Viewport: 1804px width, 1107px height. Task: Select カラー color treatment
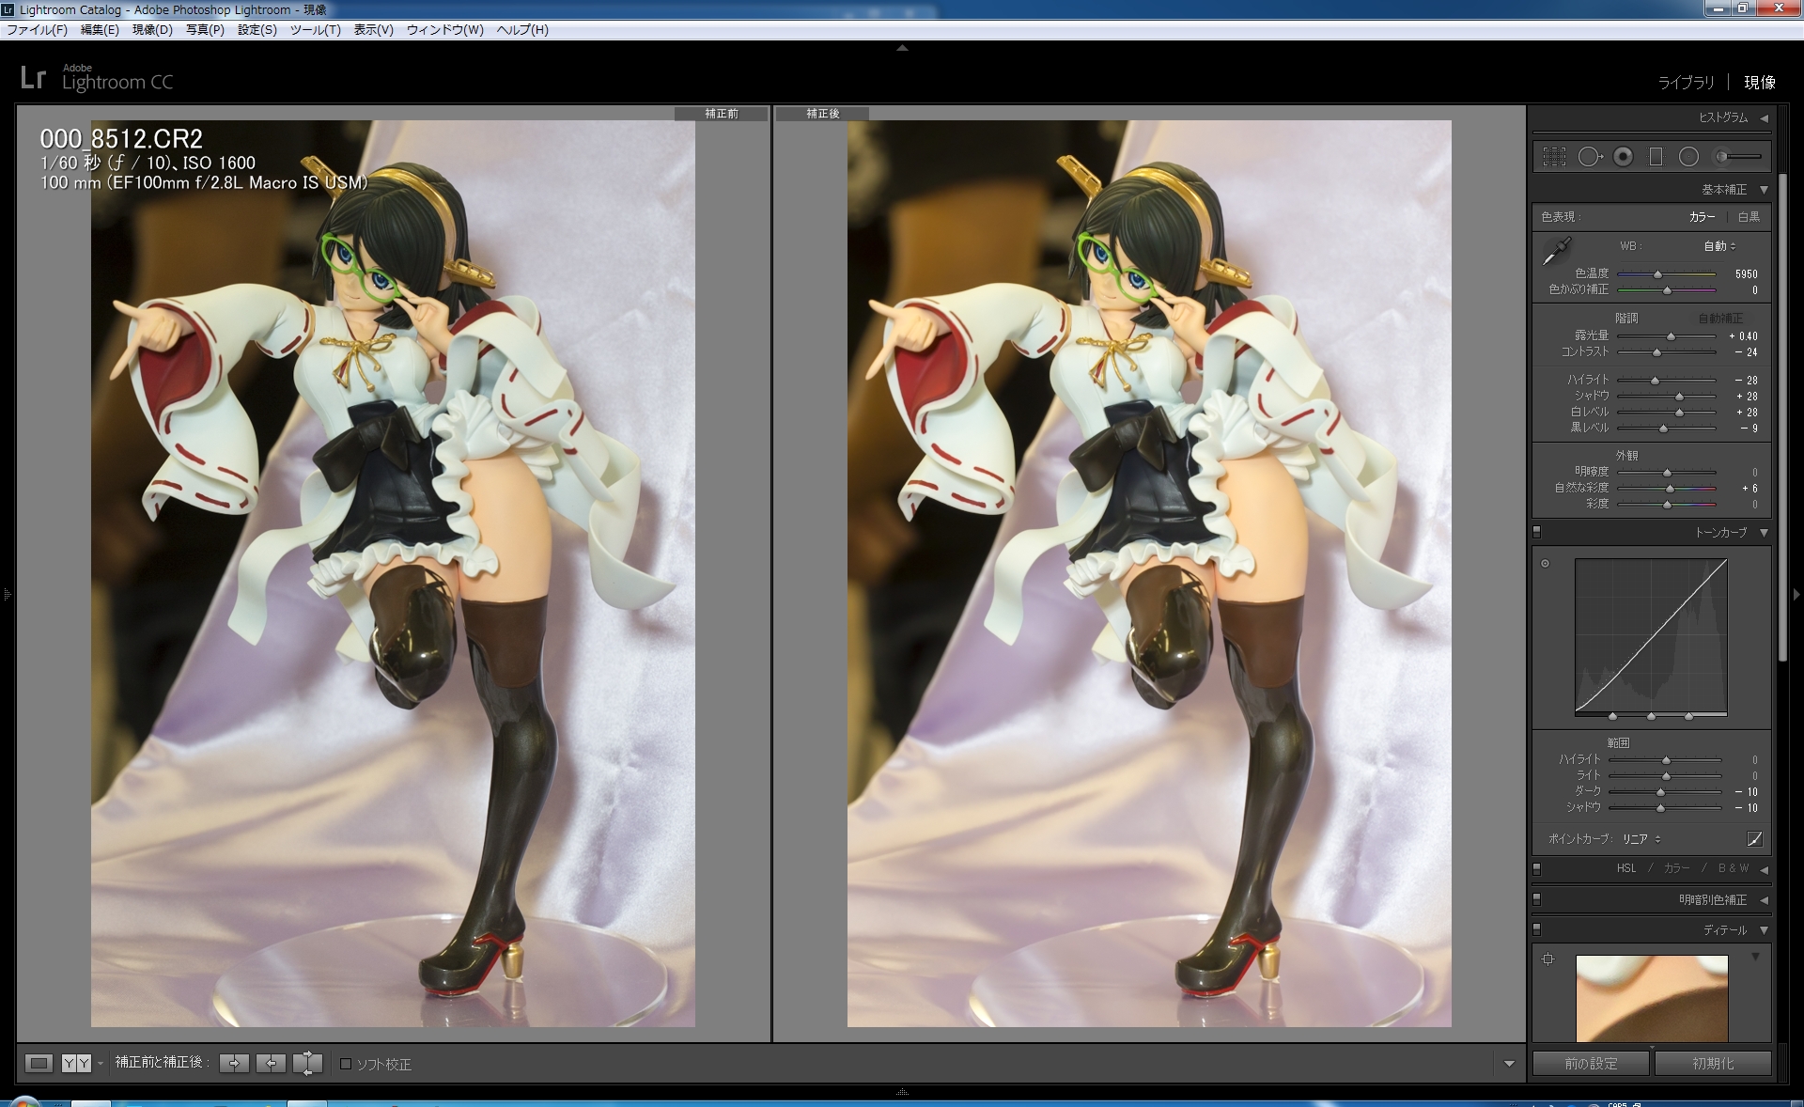click(1702, 217)
